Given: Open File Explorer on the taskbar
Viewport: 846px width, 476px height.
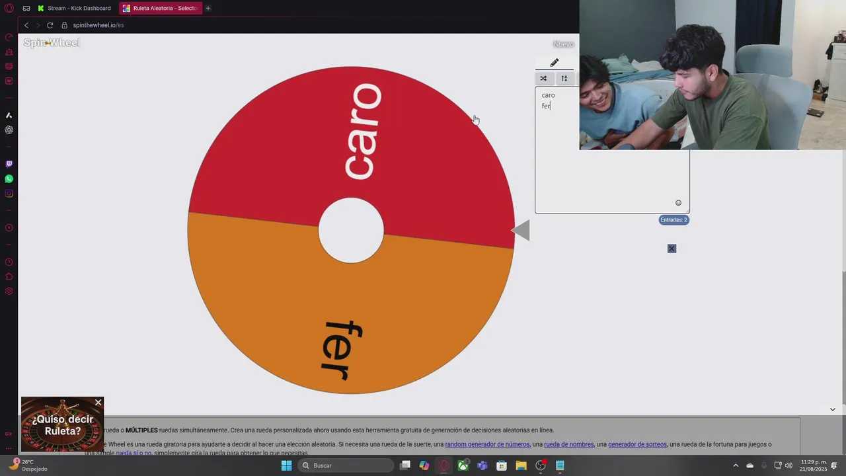Looking at the screenshot, I should click(x=521, y=465).
